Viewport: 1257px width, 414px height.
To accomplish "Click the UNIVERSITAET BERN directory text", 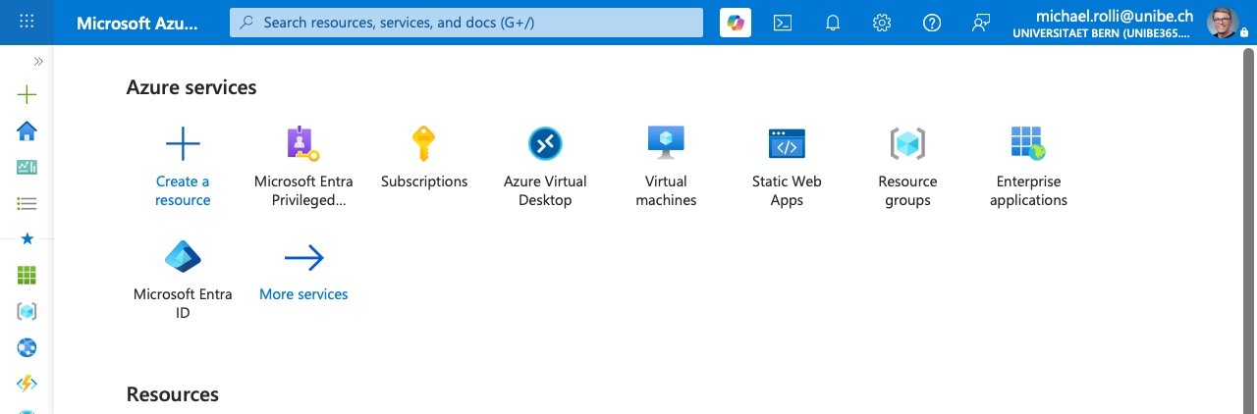I will [1102, 33].
